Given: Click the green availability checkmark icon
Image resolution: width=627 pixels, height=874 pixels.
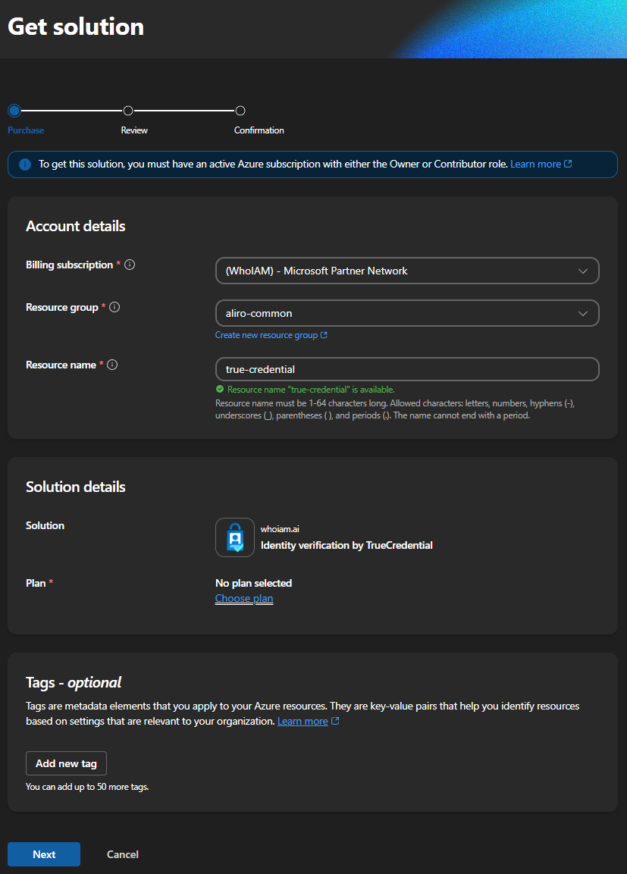Looking at the screenshot, I should 220,390.
